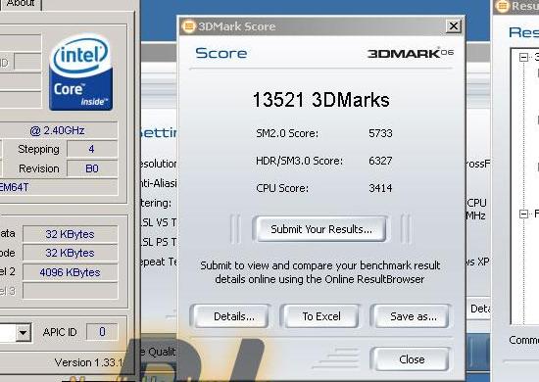Screen dimensions: 539x382
Task: Click CPU Score value 3414
Action: [x=380, y=188]
